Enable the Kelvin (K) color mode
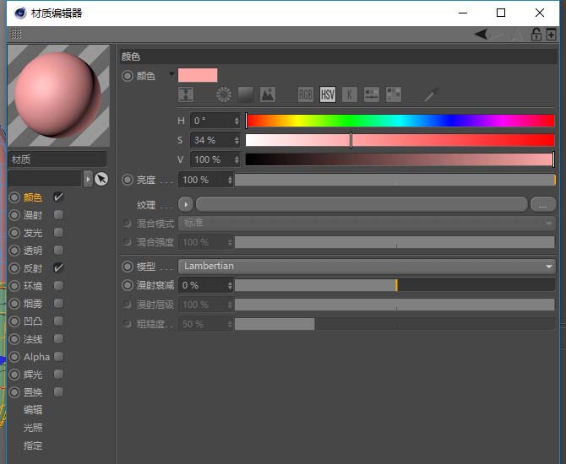Screen dimensions: 566x464 349,94
